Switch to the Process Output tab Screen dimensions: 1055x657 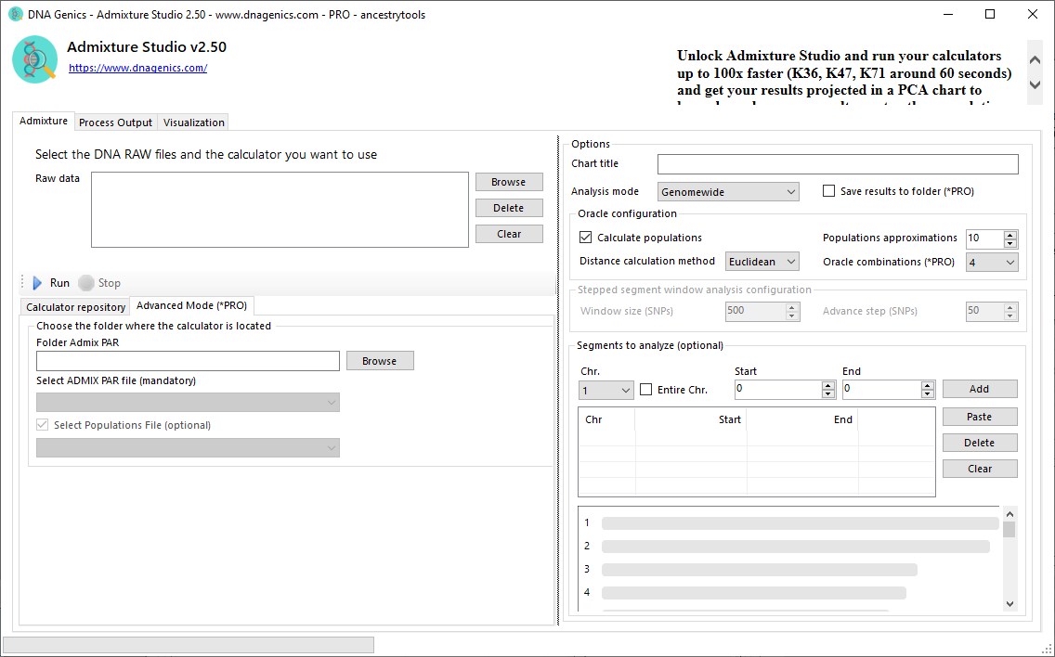[115, 122]
